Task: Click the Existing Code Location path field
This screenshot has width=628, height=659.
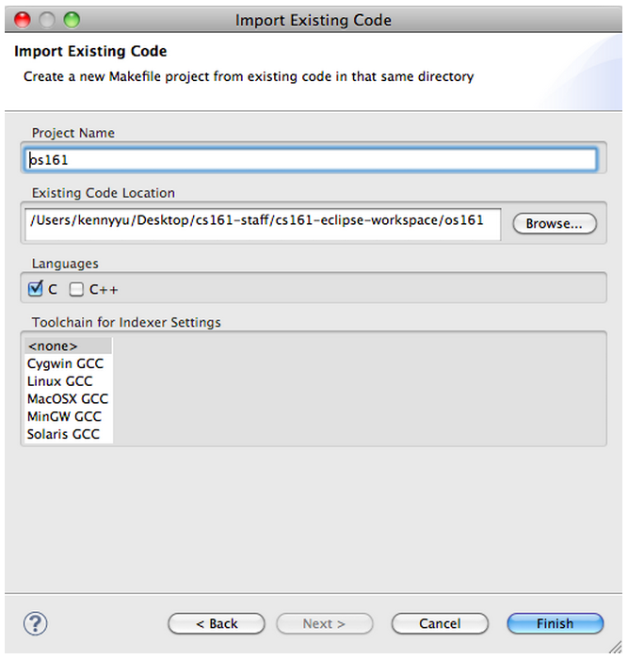Action: point(263,224)
